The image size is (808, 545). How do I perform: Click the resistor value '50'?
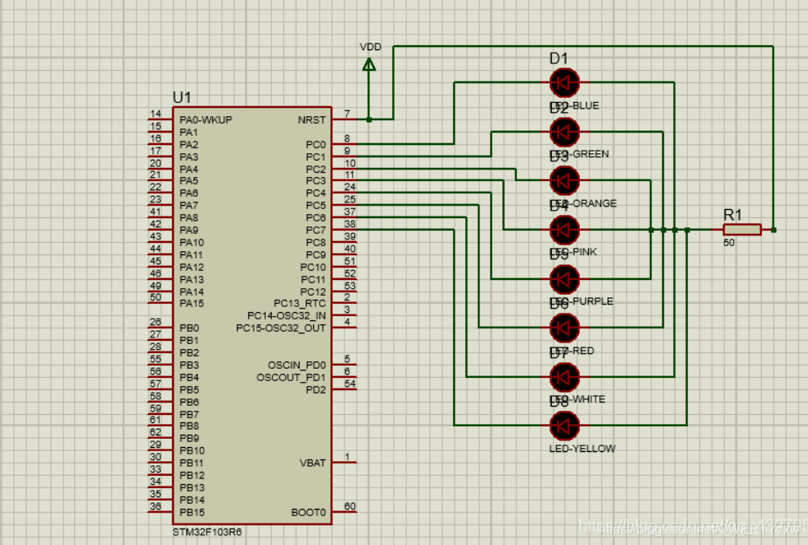729,243
